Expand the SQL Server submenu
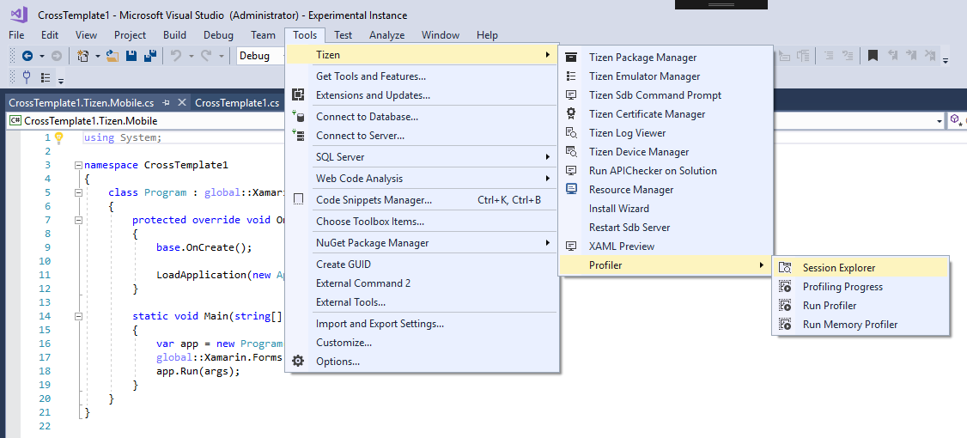The height and width of the screenshot is (438, 967). (421, 157)
